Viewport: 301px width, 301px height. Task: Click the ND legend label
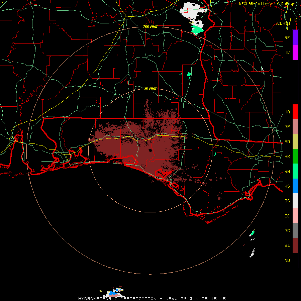tap(287, 260)
